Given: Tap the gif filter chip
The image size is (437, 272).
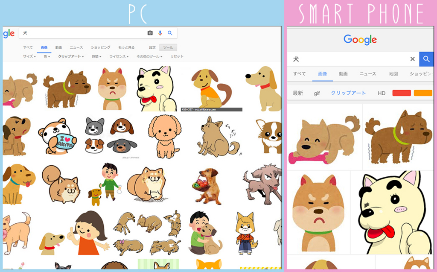Looking at the screenshot, I should pos(317,93).
